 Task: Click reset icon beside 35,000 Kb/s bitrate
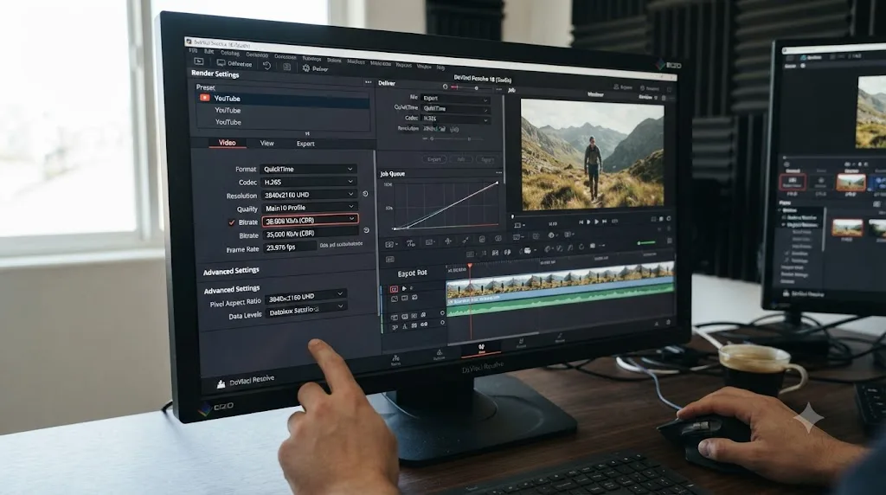coord(366,230)
